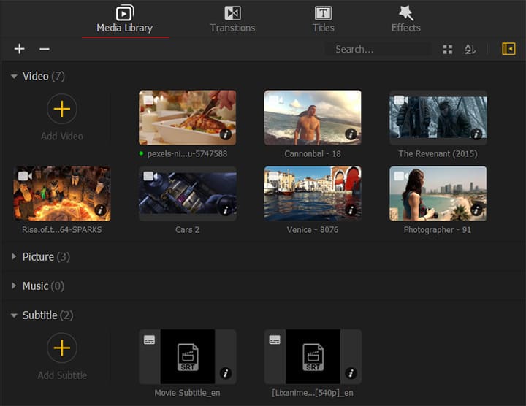Open the Transitions tab
526x406 pixels.
tap(232, 20)
